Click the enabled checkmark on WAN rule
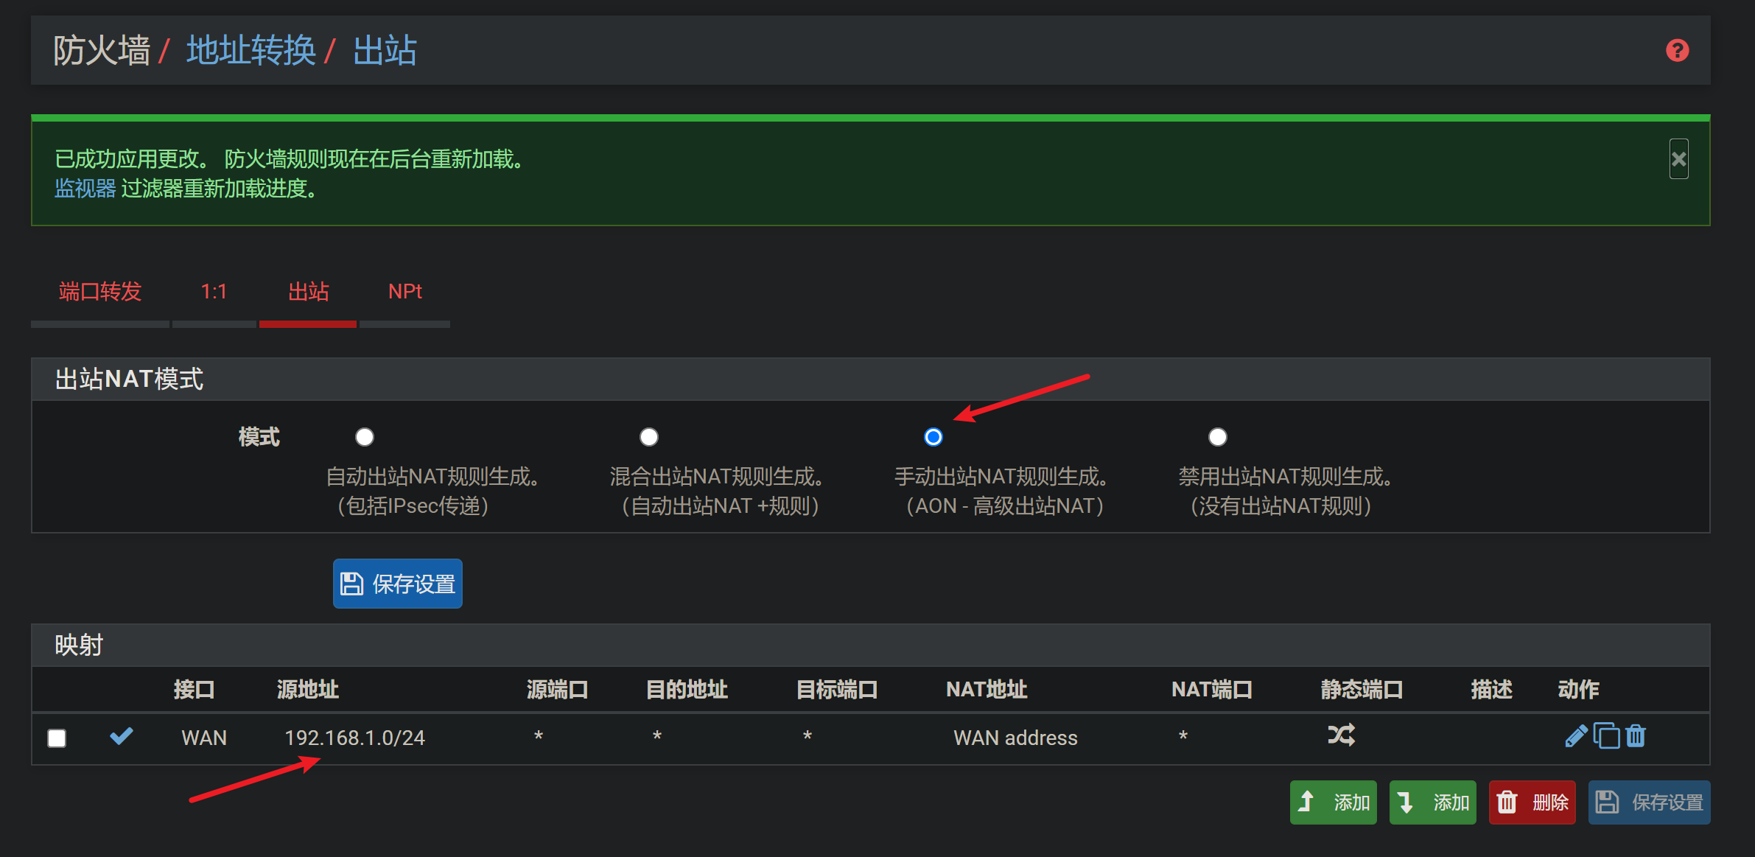 pos(121,736)
